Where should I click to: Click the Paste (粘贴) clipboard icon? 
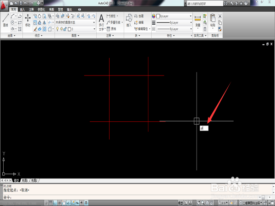(213, 21)
